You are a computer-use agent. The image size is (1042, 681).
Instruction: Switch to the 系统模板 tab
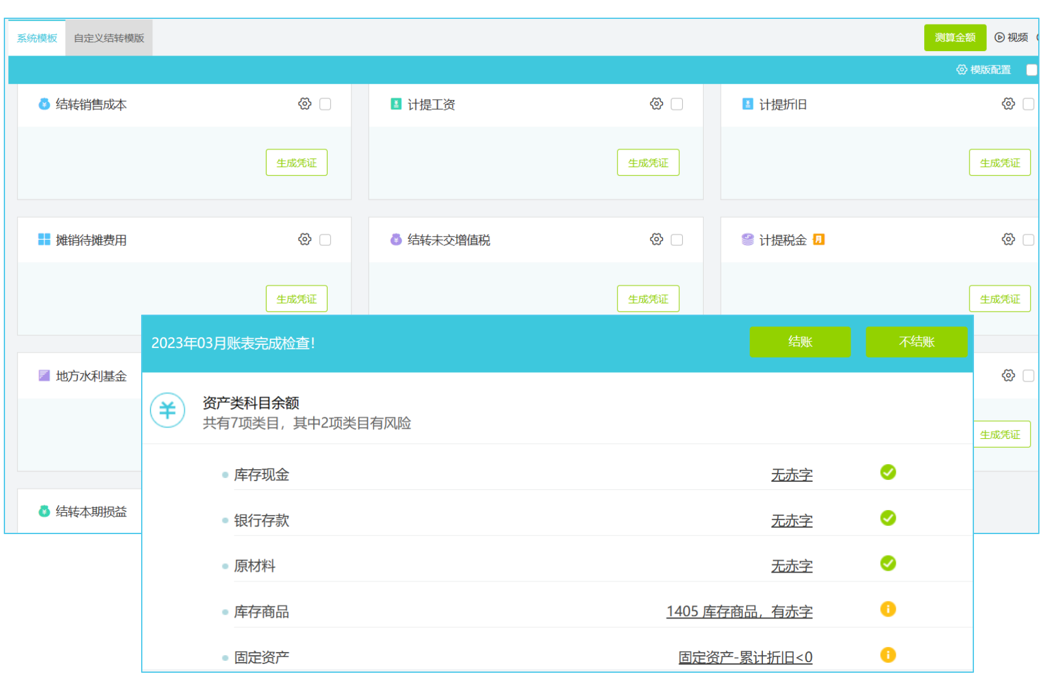(x=37, y=38)
